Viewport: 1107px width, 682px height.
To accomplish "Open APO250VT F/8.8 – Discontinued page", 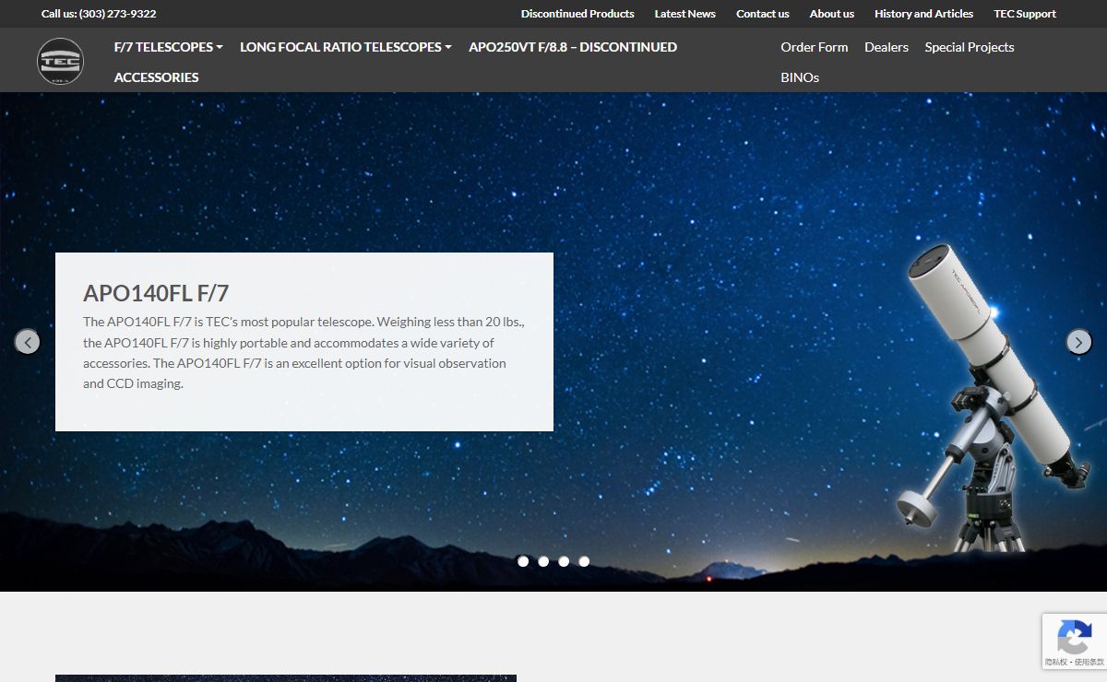I will click(x=573, y=47).
